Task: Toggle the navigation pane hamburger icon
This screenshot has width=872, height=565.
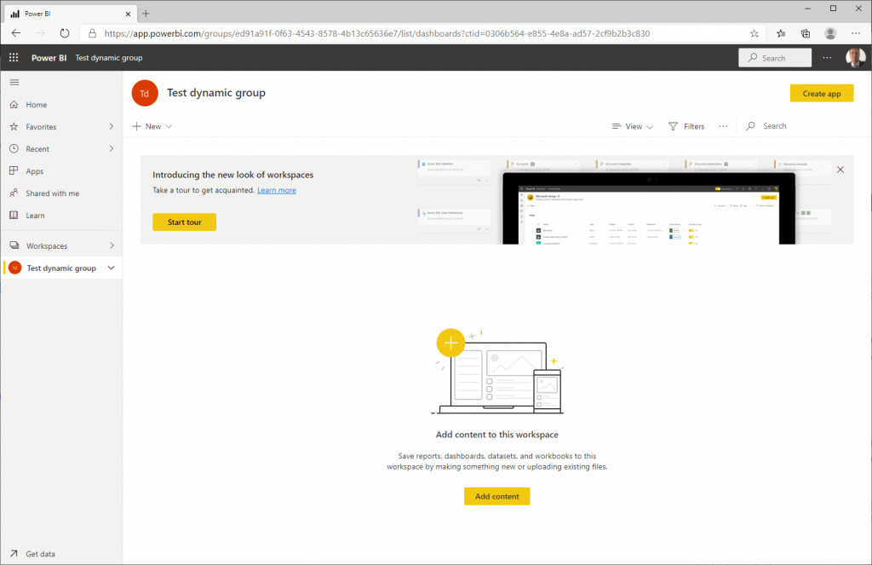Action: 14,82
